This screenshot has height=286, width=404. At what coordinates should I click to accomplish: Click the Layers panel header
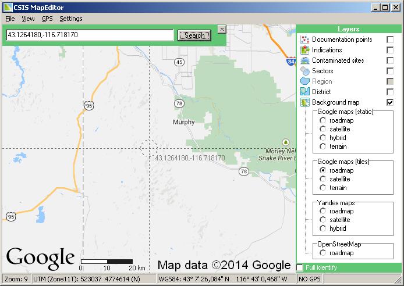tap(349, 29)
